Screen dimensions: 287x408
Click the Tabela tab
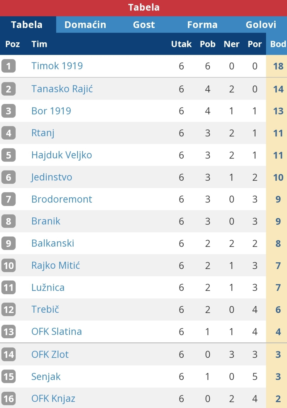click(x=27, y=25)
